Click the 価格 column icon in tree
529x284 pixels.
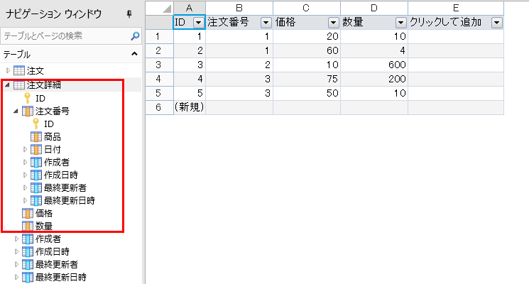pos(28,213)
